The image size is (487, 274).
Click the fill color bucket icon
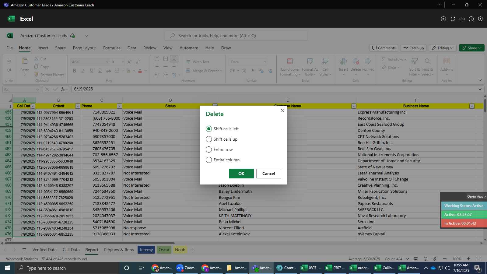(x=128, y=71)
